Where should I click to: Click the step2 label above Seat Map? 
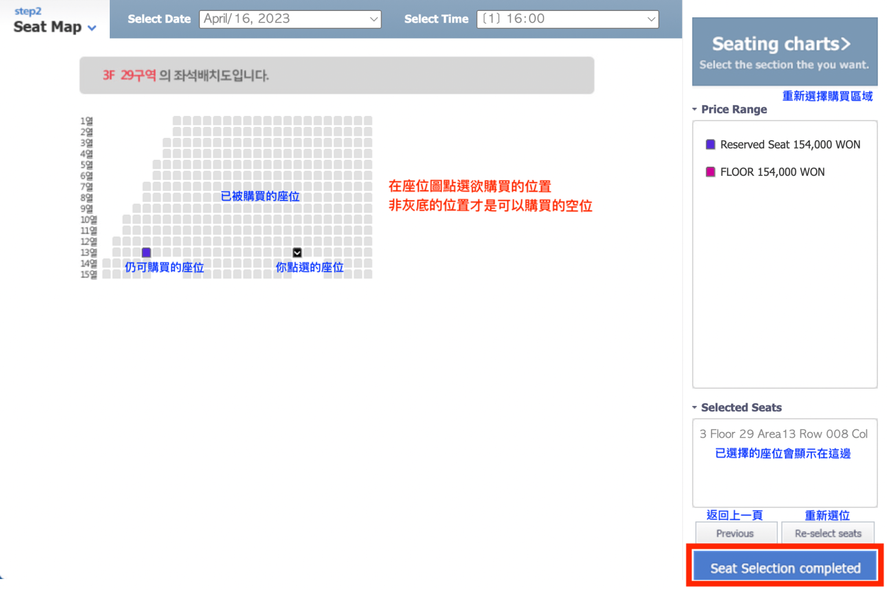pyautogui.click(x=28, y=11)
